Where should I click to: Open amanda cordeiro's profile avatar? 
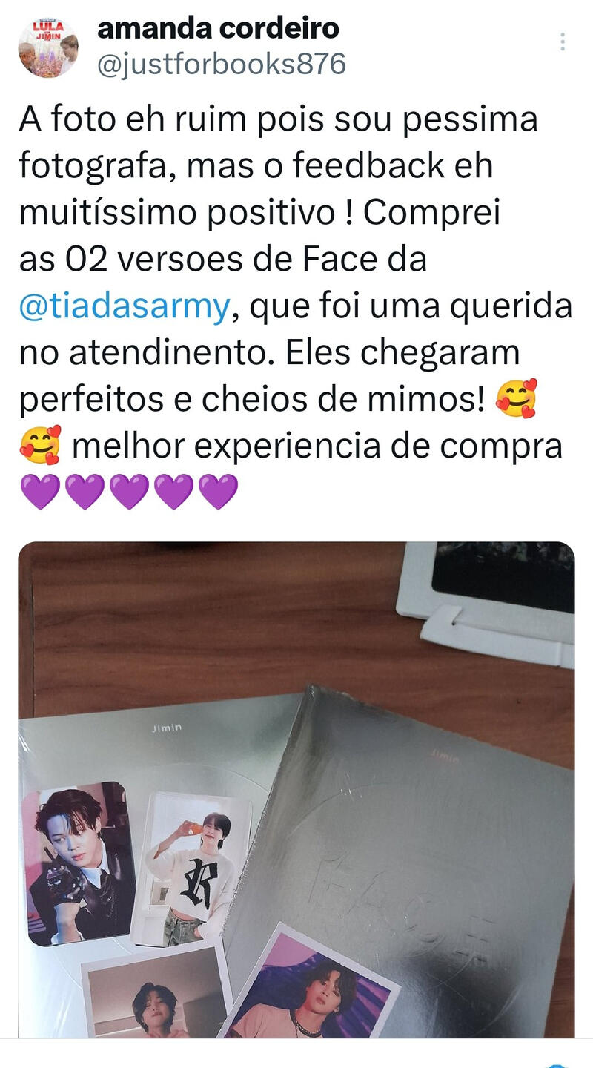tap(48, 48)
